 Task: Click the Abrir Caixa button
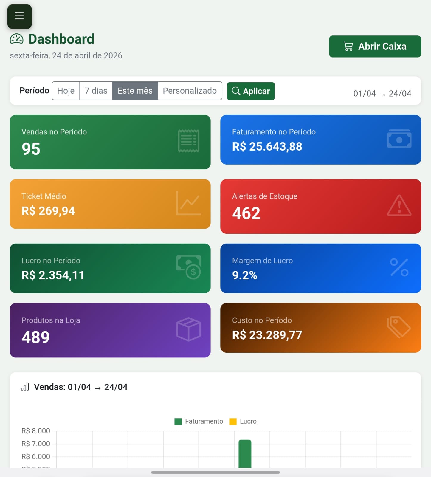(375, 47)
